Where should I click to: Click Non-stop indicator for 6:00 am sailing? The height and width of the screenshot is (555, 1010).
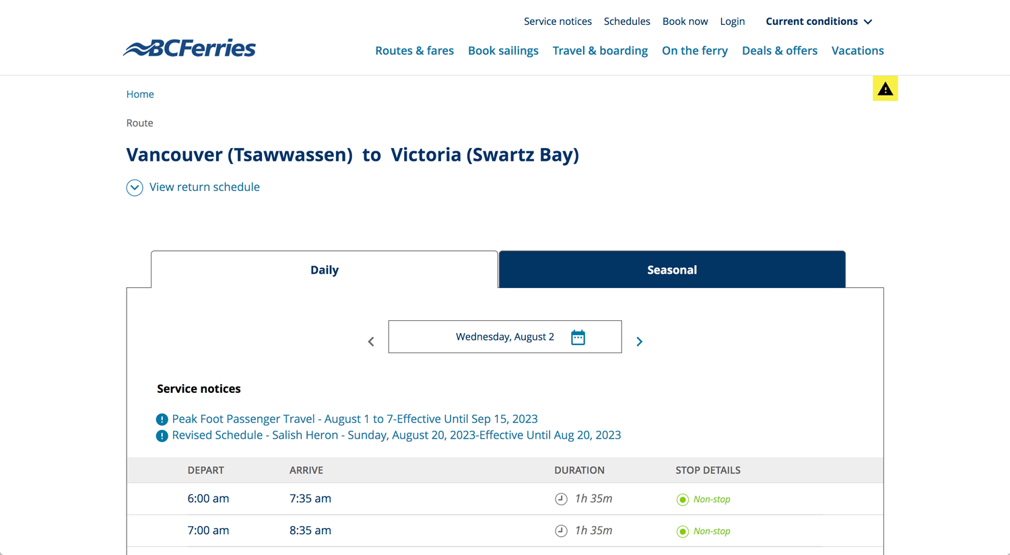(x=703, y=499)
